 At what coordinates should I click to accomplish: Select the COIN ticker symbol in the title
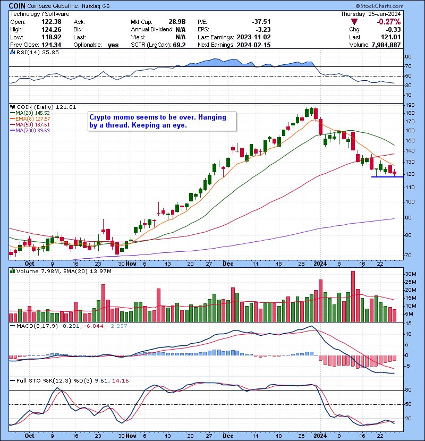pyautogui.click(x=17, y=6)
